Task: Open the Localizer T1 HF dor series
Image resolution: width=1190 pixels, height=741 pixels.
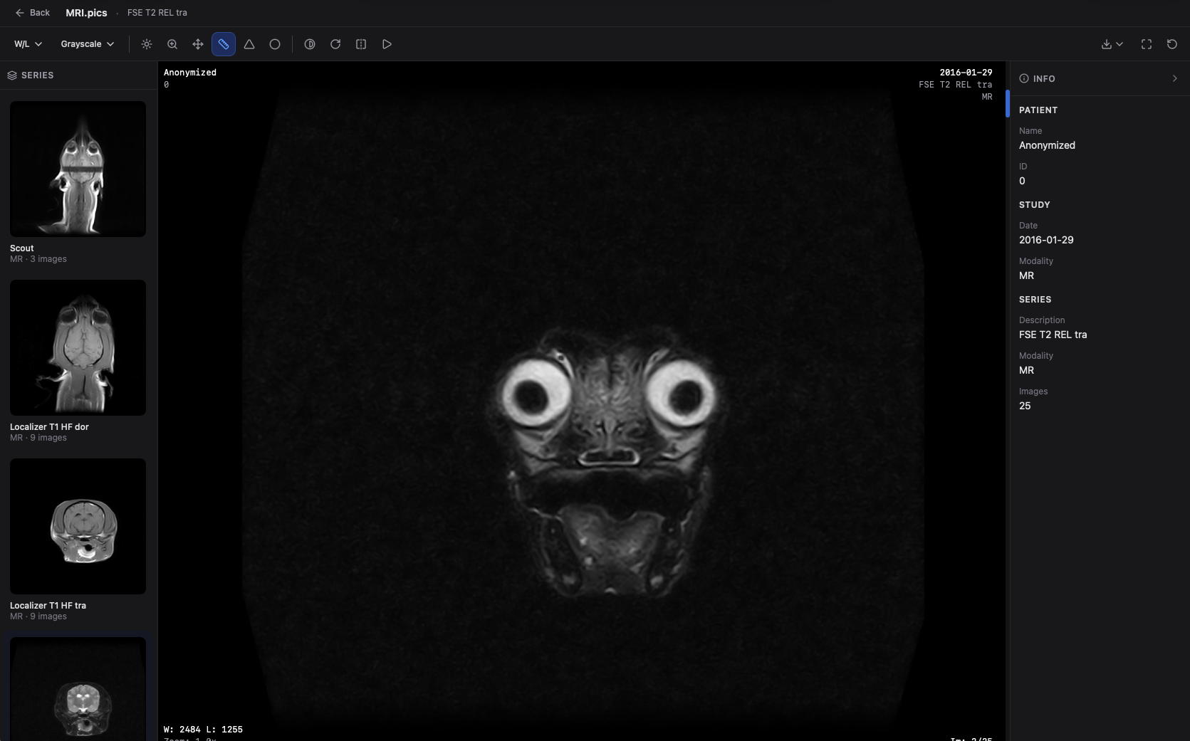Action: (78, 348)
